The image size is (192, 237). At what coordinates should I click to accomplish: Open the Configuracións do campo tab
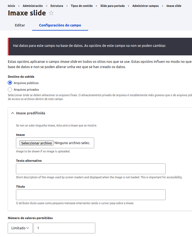pos(60,25)
